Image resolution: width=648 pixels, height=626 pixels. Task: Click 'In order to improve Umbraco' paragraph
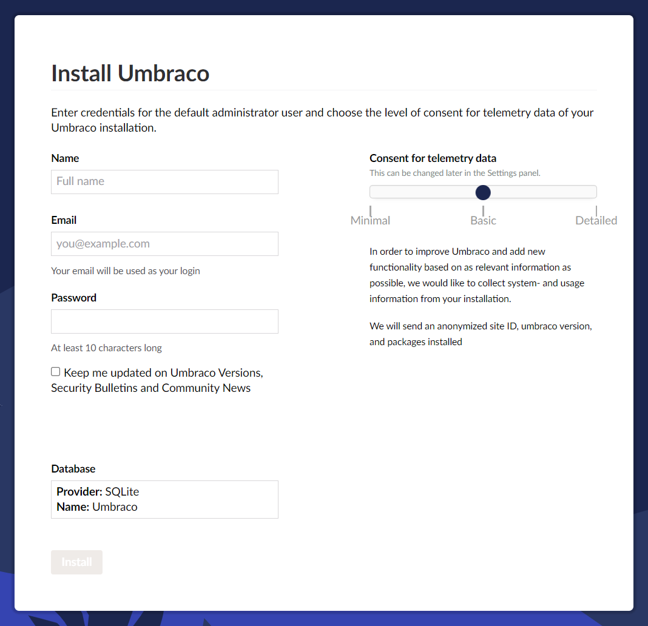click(x=477, y=275)
